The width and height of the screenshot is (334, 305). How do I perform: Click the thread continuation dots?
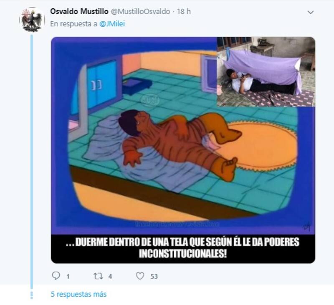tap(32, 295)
